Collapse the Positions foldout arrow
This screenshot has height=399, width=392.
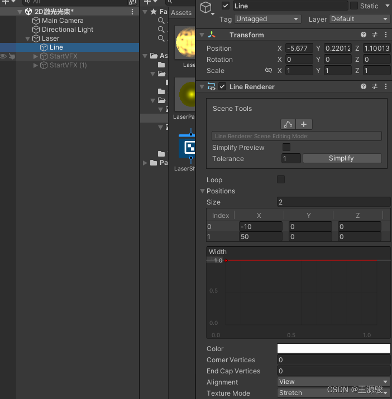[202, 191]
